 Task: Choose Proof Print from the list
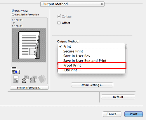92,65
